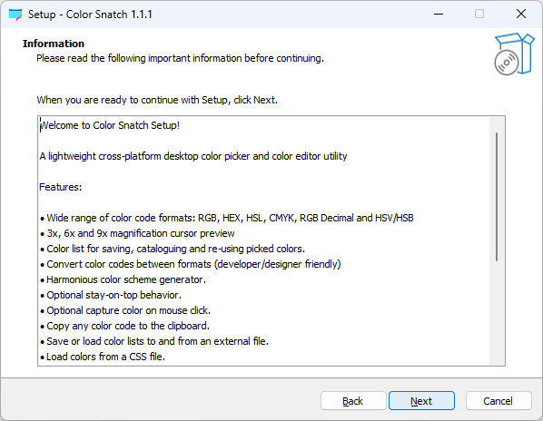Click the 'Copy any color code to the clipboard' line
This screenshot has height=421, width=543.
pos(125,326)
